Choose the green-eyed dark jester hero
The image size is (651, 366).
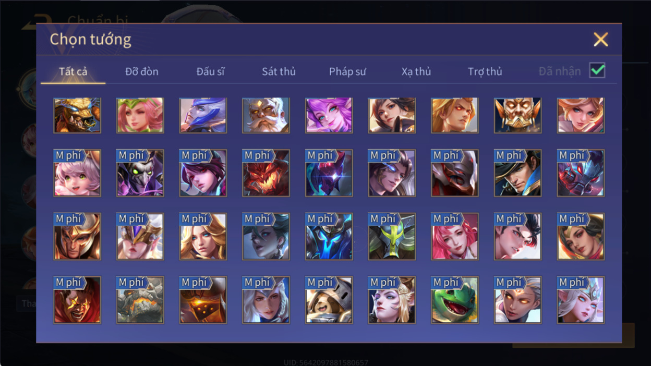point(140,173)
